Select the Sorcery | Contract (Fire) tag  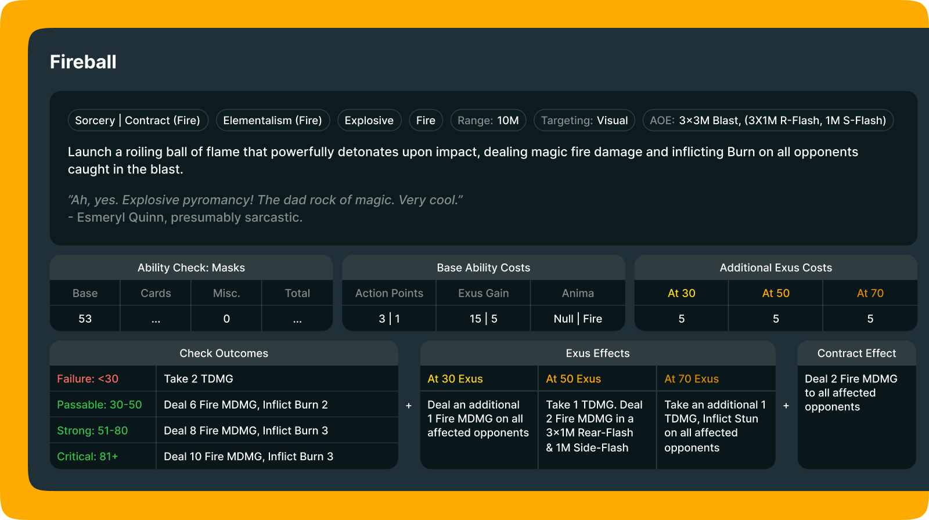pyautogui.click(x=138, y=120)
